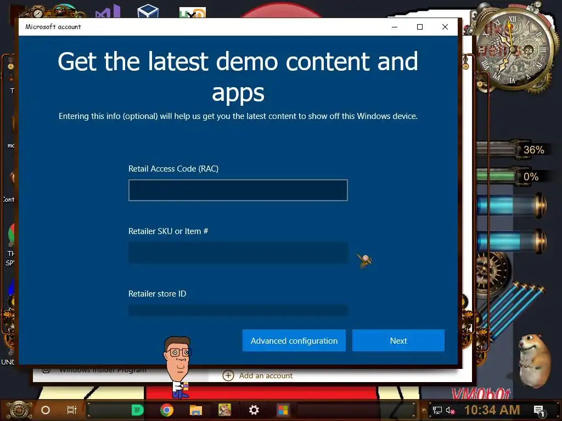This screenshot has height=421, width=562.
Task: Focus the Retailer SKU or Item # field
Action: 238,253
